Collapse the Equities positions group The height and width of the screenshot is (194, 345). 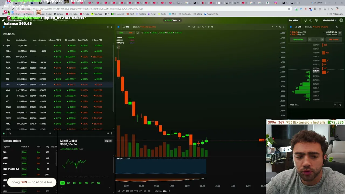click(4, 57)
